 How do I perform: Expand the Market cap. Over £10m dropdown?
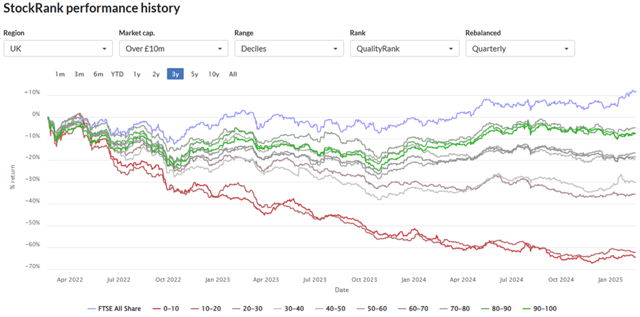pyautogui.click(x=174, y=48)
